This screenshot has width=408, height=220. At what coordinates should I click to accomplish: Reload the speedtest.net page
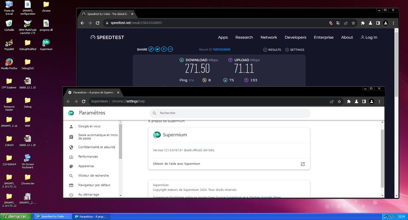tap(98, 23)
